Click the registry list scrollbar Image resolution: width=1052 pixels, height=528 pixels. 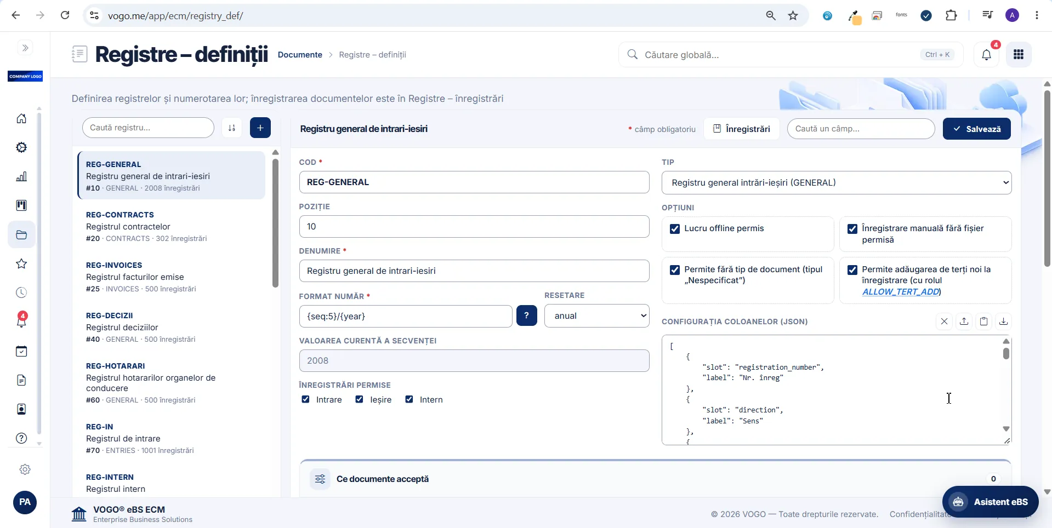click(x=275, y=223)
